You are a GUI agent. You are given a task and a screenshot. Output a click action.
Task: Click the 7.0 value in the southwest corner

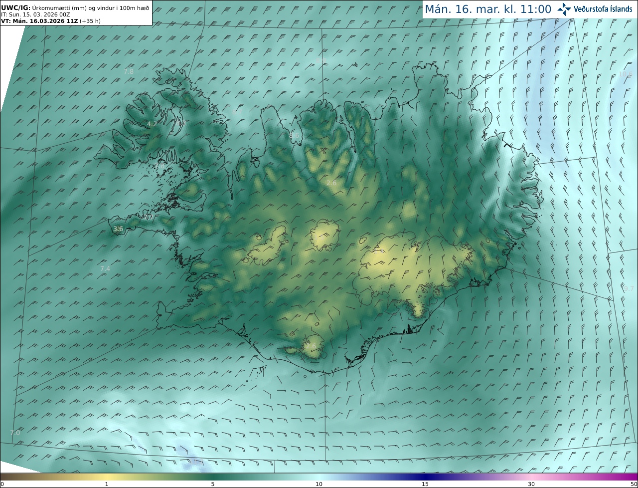(x=15, y=433)
